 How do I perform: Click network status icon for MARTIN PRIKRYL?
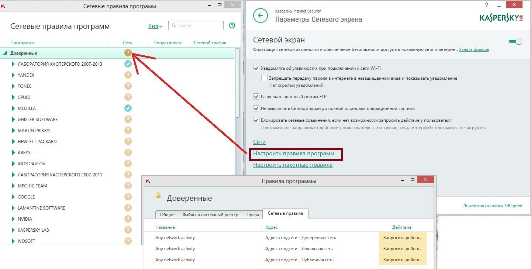128,130
